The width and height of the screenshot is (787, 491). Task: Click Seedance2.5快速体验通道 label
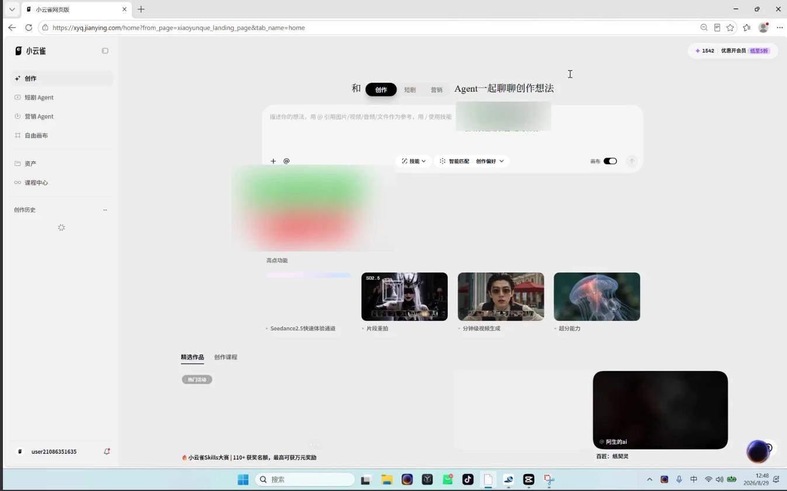click(x=303, y=329)
